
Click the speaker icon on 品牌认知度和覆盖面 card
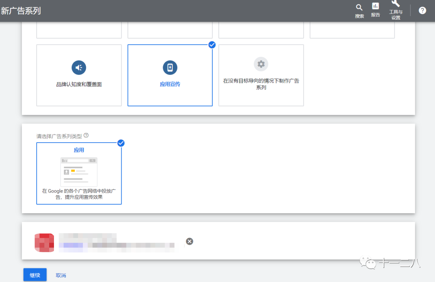pos(79,67)
